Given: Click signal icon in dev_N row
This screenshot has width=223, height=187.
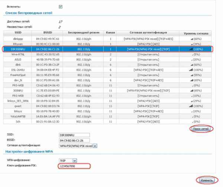Looking at the screenshot, I should pyautogui.click(x=192, y=80).
